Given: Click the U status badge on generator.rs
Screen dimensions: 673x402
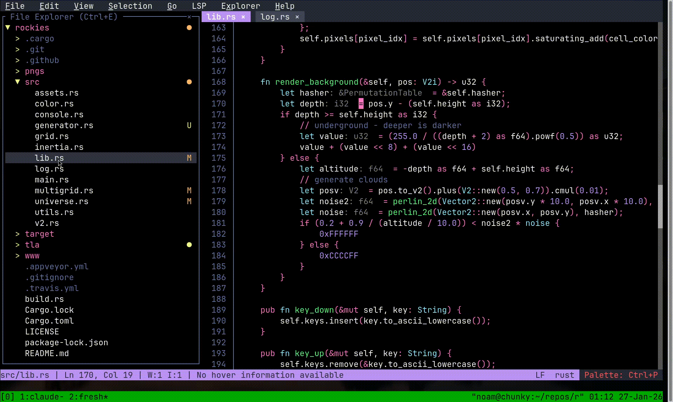Looking at the screenshot, I should (189, 125).
